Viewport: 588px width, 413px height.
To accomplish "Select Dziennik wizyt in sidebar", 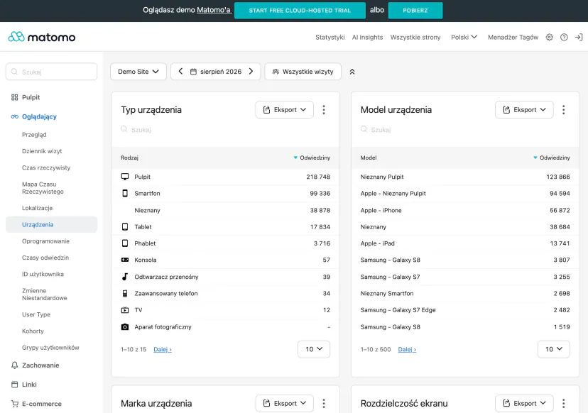I will (42, 151).
